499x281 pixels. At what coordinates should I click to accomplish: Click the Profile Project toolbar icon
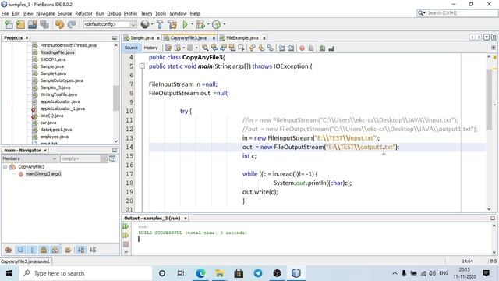pos(217,24)
